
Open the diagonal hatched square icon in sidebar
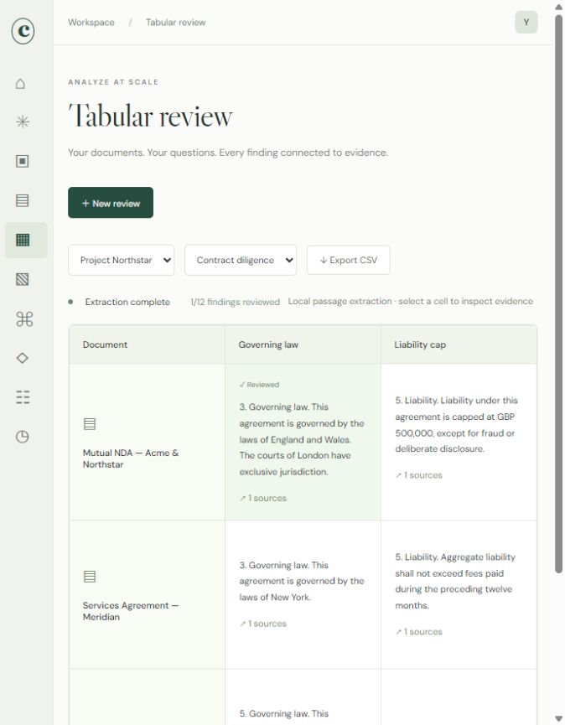point(22,279)
